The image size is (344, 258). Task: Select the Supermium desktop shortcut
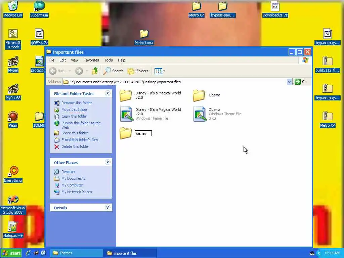click(x=39, y=9)
